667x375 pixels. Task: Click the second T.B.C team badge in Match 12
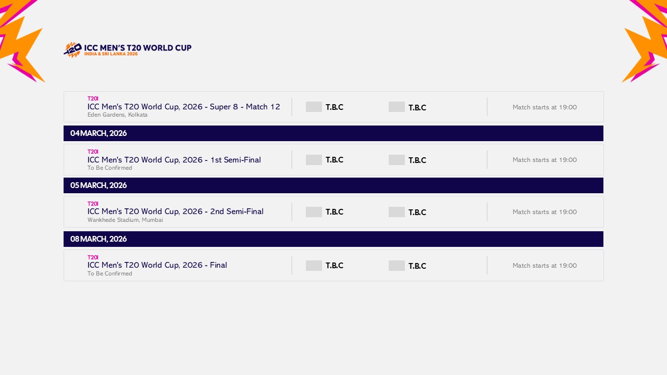point(397,106)
